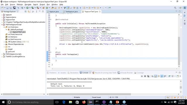Click the Quick Access search magnifier icon
The image size is (187, 105).
click(175, 8)
